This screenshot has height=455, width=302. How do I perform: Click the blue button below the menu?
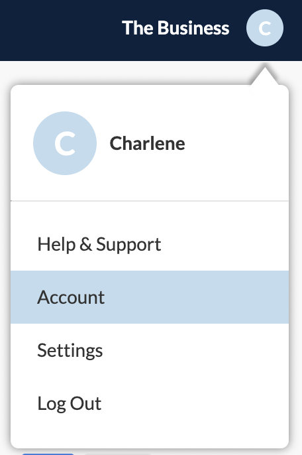(48, 454)
